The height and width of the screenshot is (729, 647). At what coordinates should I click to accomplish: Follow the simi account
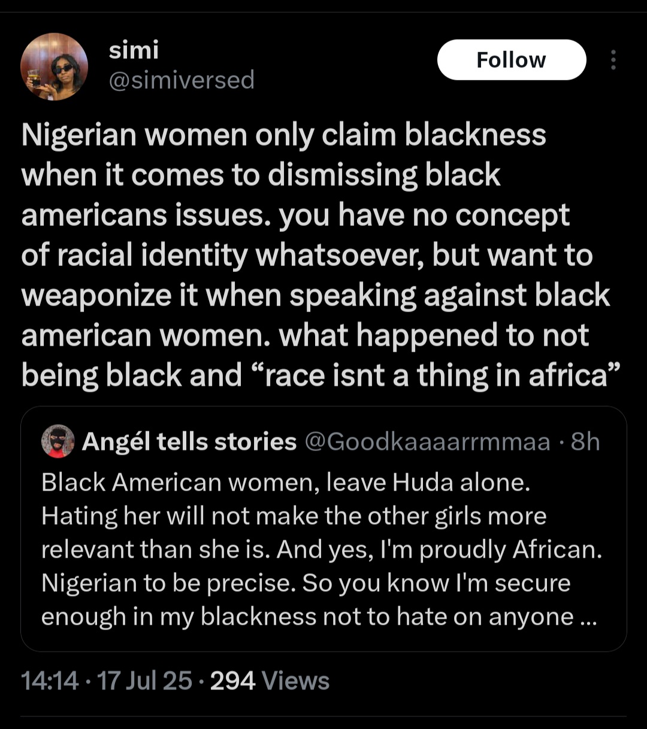pyautogui.click(x=511, y=60)
